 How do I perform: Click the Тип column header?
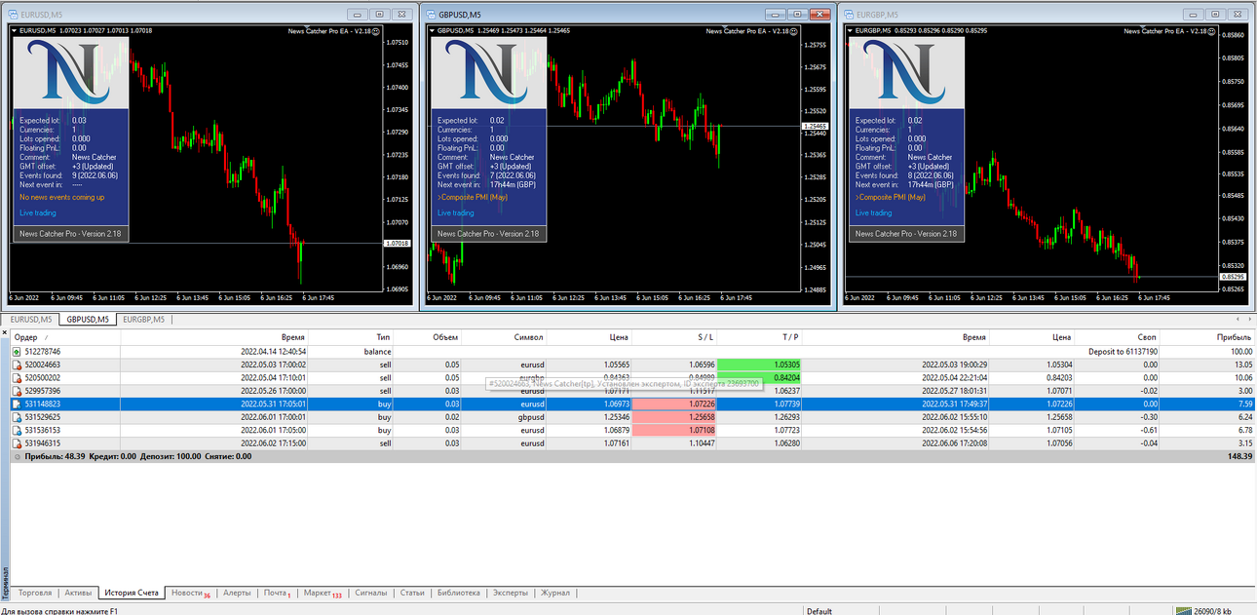(350, 337)
